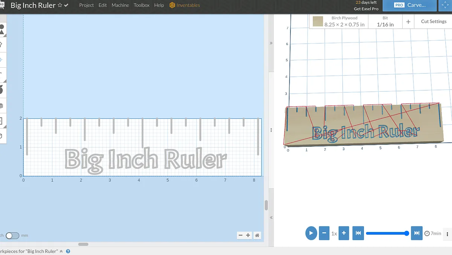This screenshot has height=255, width=452.
Task: Play the toolpath simulation
Action: tap(311, 233)
